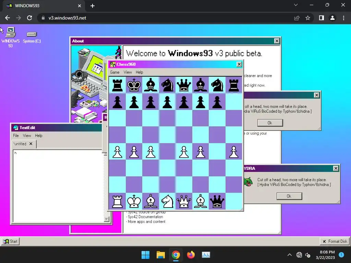Open the Help menu in TextEdit

point(38,136)
